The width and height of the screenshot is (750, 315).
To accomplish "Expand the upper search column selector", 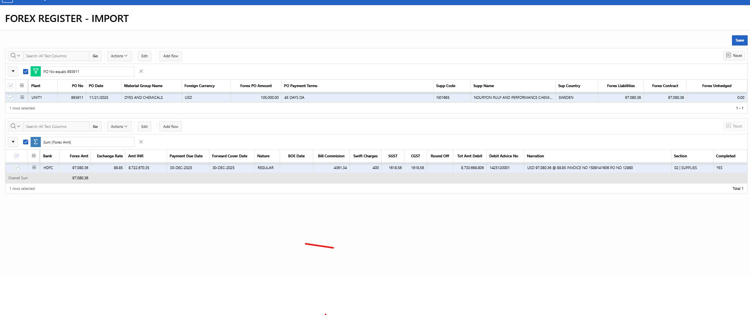I will [x=15, y=56].
